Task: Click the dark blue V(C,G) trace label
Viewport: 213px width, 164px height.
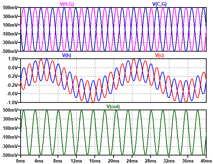Action: [160, 4]
